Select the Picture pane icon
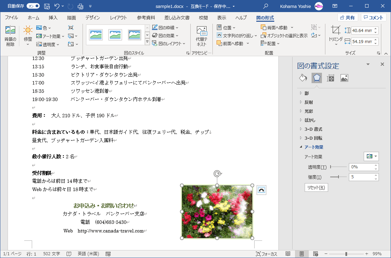Viewport: 391px width, 258px height. pyautogui.click(x=344, y=78)
